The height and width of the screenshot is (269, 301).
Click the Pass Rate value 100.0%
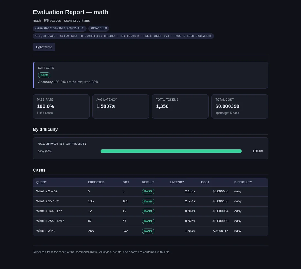pos(45,106)
